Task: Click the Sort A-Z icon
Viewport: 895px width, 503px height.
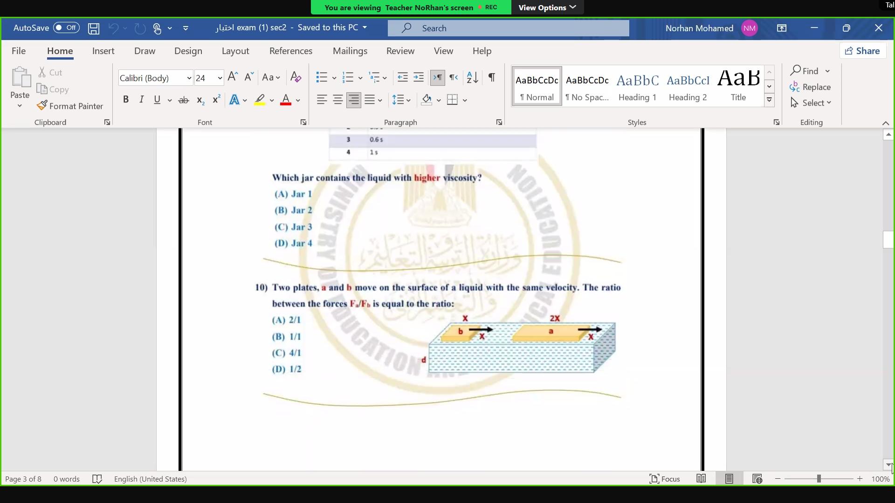Action: [x=472, y=77]
